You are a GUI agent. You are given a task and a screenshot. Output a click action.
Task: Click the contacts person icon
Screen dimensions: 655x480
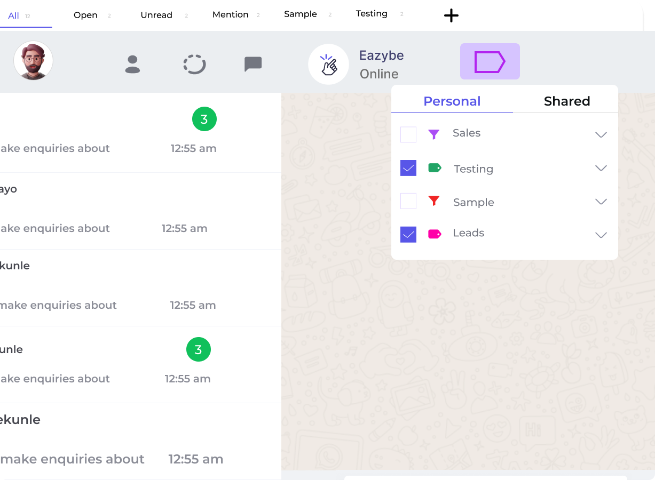(132, 64)
